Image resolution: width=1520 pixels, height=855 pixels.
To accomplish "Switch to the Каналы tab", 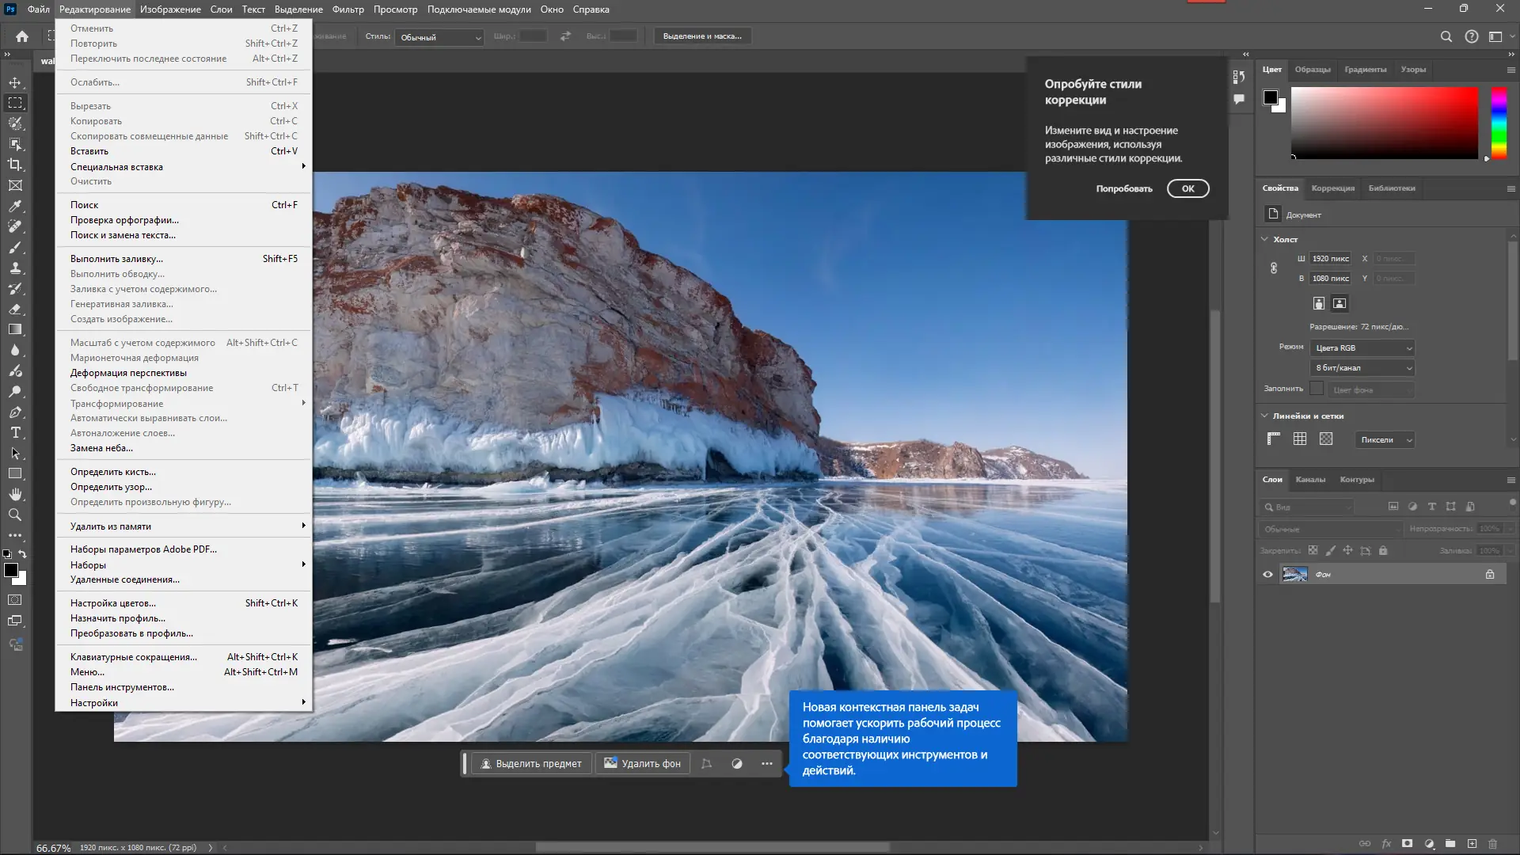I will [1310, 480].
